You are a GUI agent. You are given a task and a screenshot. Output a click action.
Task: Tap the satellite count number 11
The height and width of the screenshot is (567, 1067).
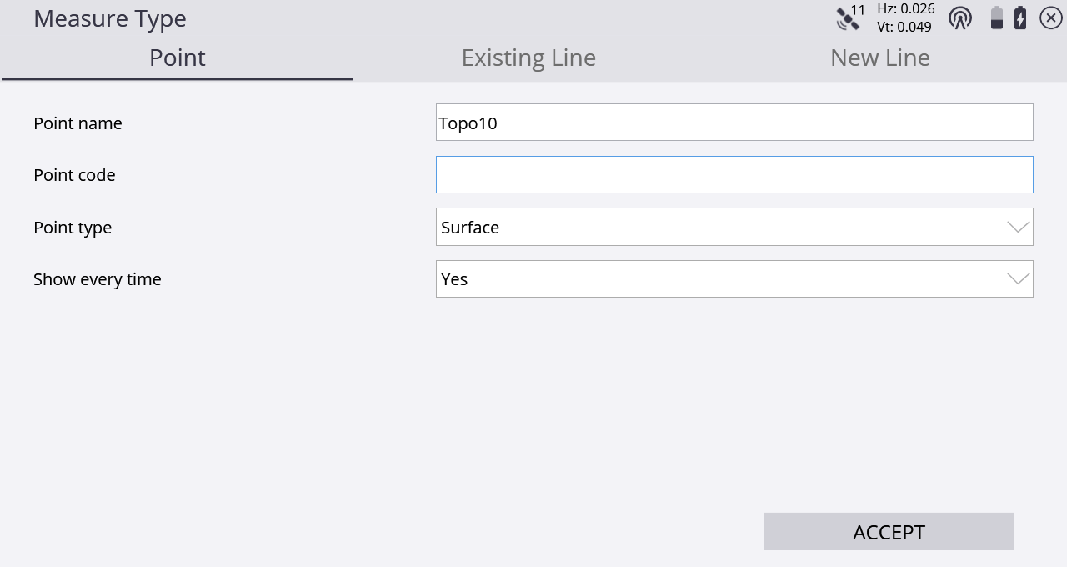pos(858,10)
